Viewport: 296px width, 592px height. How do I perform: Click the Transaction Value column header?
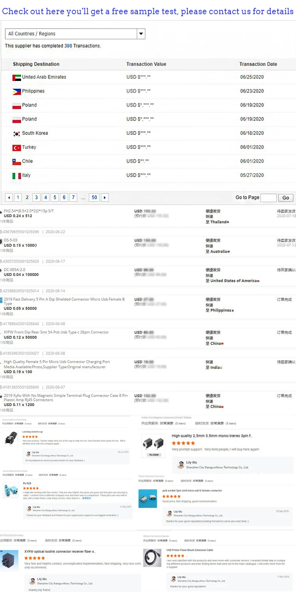[x=146, y=64]
